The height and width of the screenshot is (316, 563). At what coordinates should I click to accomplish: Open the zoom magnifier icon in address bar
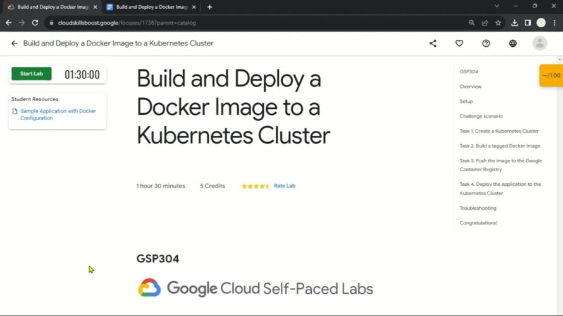[x=471, y=23]
